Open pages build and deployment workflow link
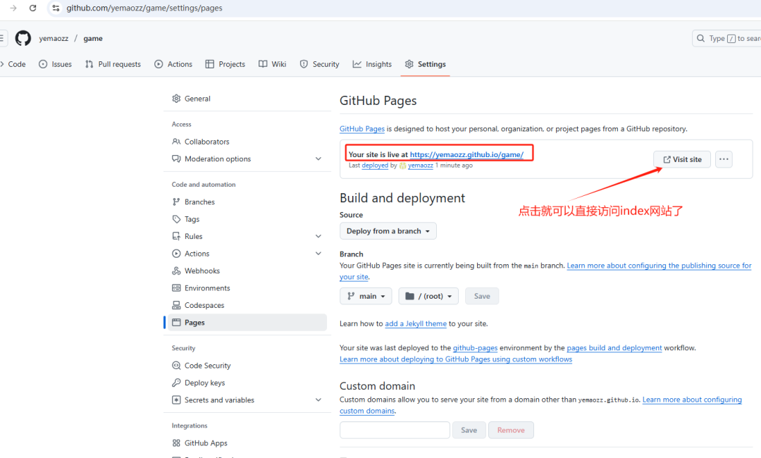Screen dimensions: 761x458 (x=614, y=348)
